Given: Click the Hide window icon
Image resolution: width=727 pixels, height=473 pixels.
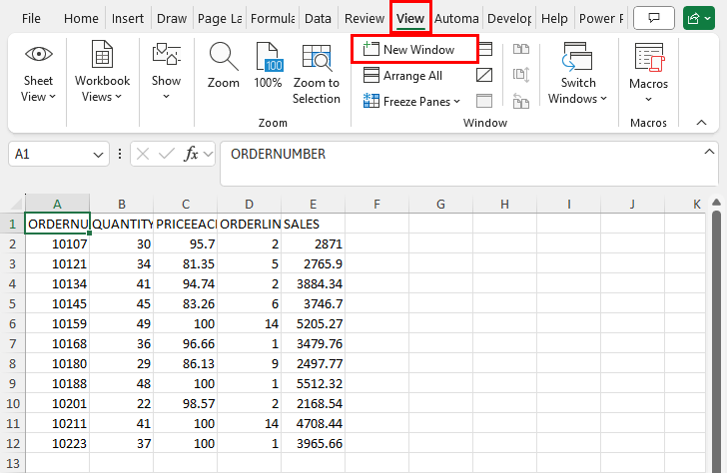Looking at the screenshot, I should [484, 75].
